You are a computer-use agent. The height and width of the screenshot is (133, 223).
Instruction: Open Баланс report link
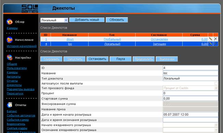pos(12,111)
